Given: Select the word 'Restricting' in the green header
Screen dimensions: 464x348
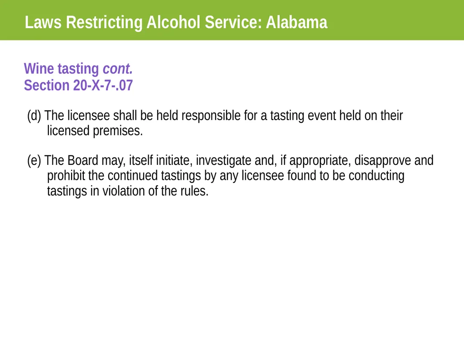Looking at the screenshot, I should (x=104, y=22).
